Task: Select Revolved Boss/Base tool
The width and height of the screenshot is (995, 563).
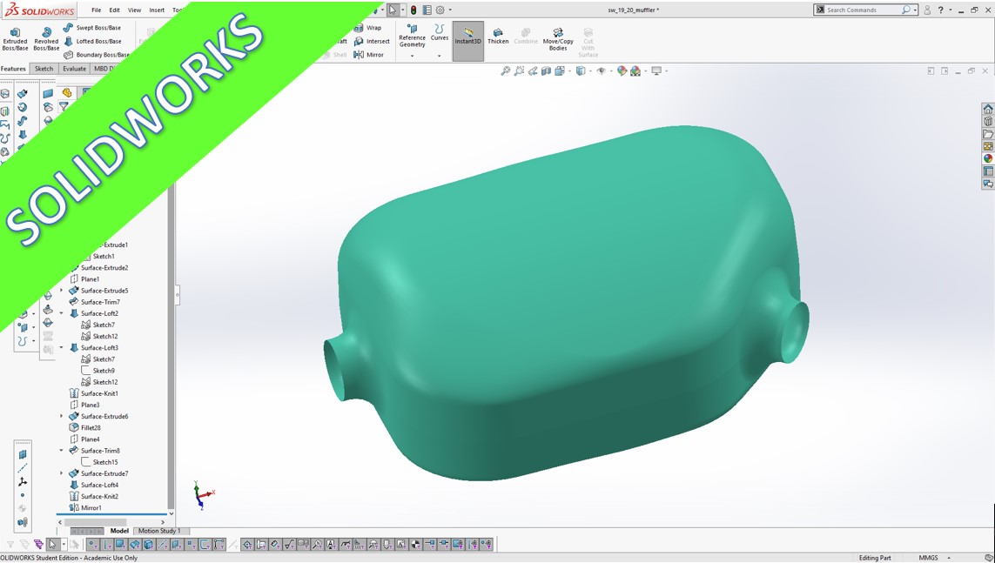Action: click(x=45, y=38)
